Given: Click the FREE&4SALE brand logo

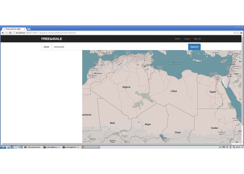Looking at the screenshot, I should pos(52,39).
